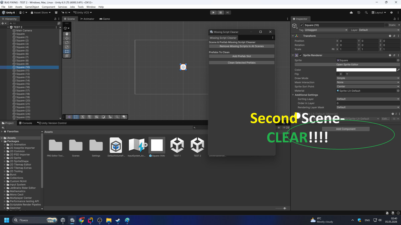Toggle the Square (10) active checkbox
This screenshot has width=401, height=225.
pos(301,25)
